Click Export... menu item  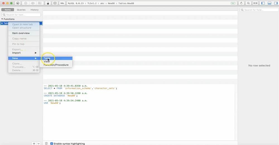click(24, 49)
